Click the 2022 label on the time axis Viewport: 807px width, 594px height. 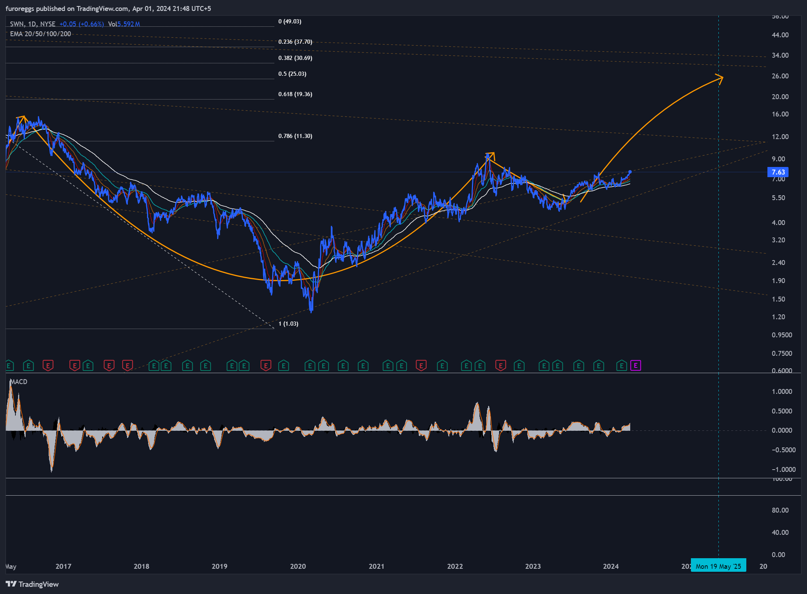[455, 566]
